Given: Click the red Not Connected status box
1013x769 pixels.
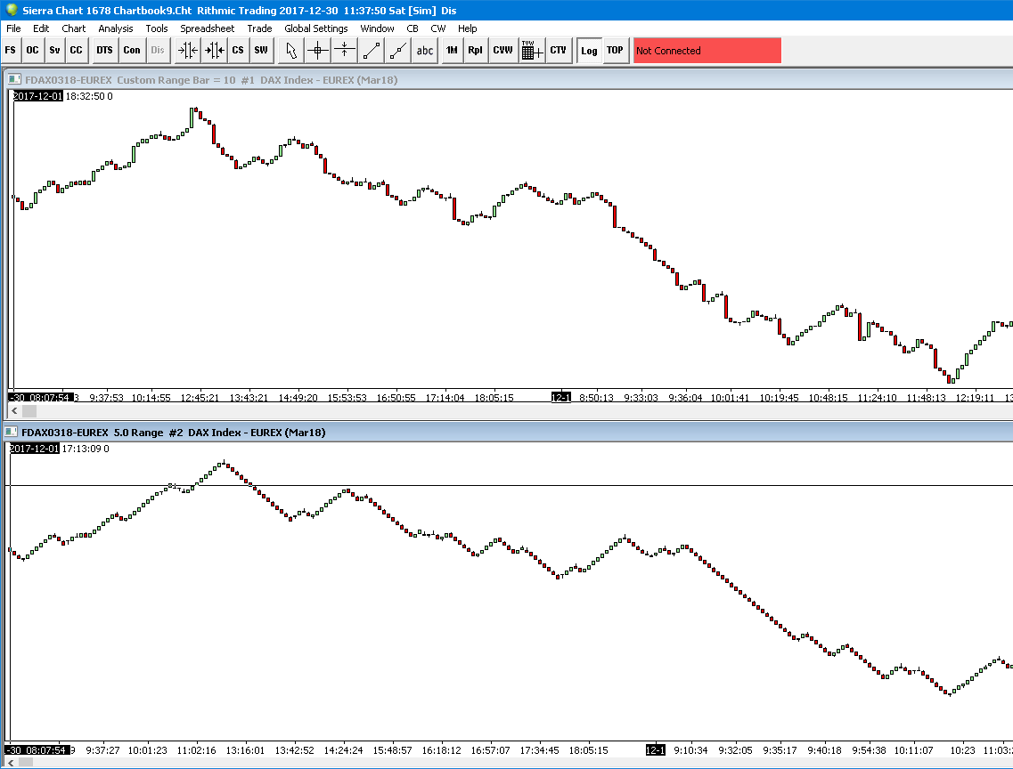Looking at the screenshot, I should coord(707,51).
